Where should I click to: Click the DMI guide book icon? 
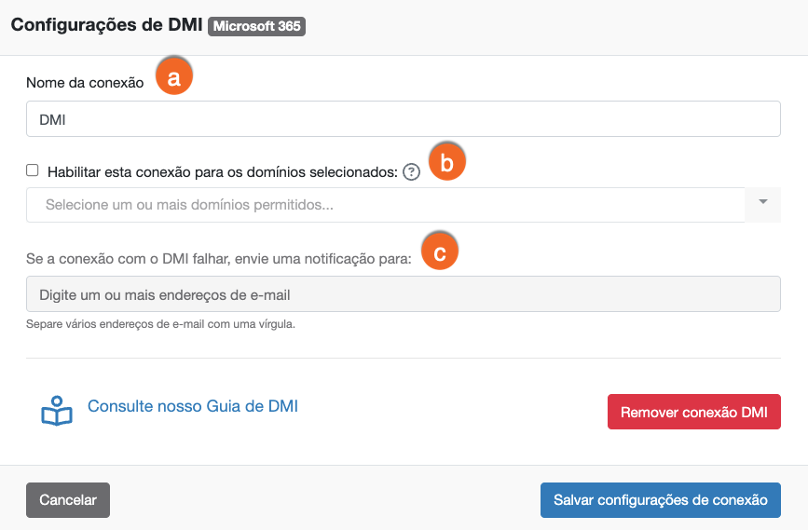(57, 411)
